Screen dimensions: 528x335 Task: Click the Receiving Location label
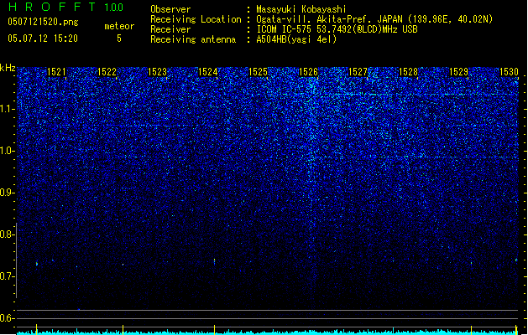point(196,19)
